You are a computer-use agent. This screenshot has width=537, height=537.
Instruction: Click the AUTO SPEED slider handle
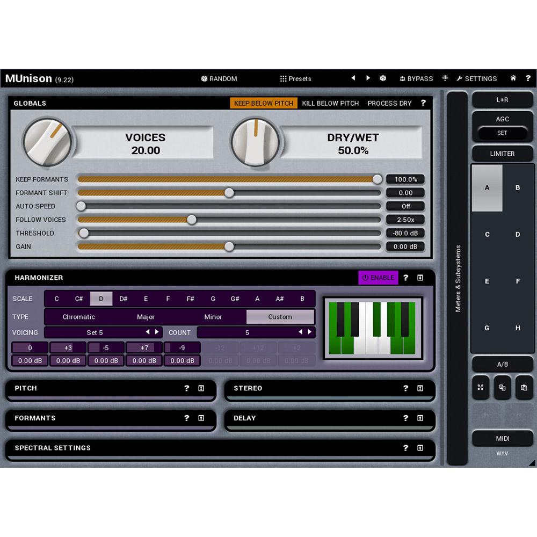coord(81,206)
